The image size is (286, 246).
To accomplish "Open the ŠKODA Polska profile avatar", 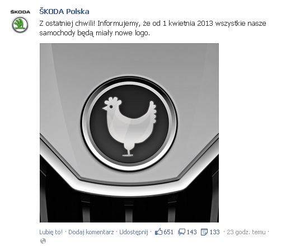I will [x=20, y=21].
